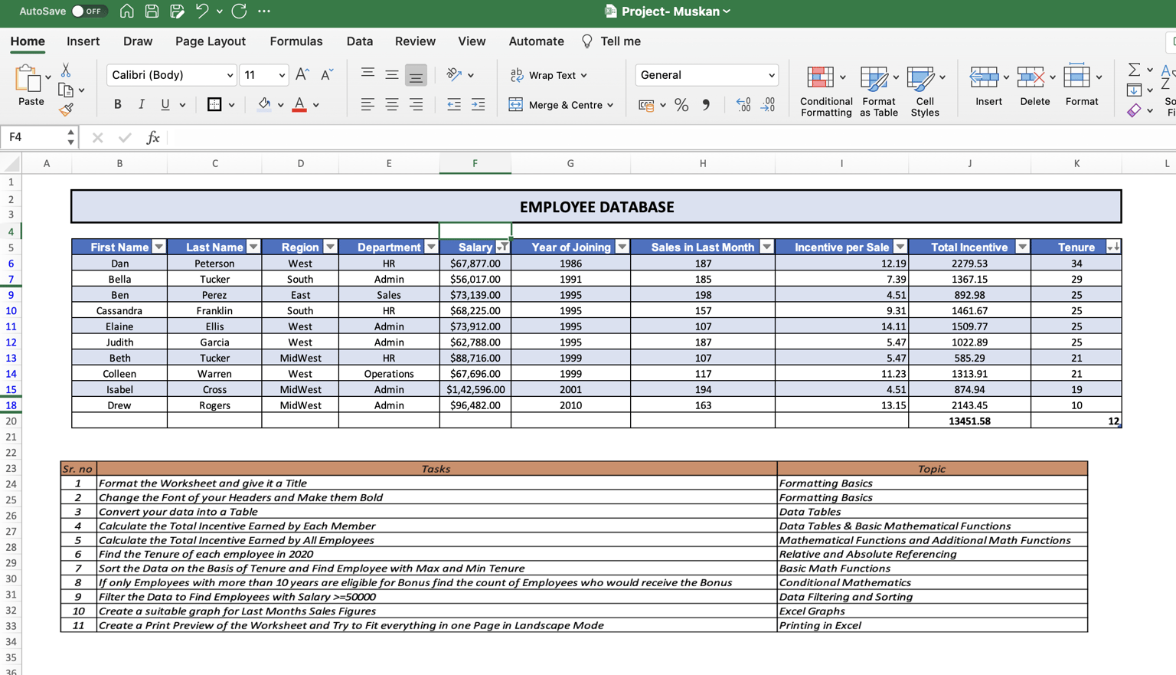The width and height of the screenshot is (1176, 675).
Task: Apply the fill colour bucket
Action: pyautogui.click(x=264, y=104)
